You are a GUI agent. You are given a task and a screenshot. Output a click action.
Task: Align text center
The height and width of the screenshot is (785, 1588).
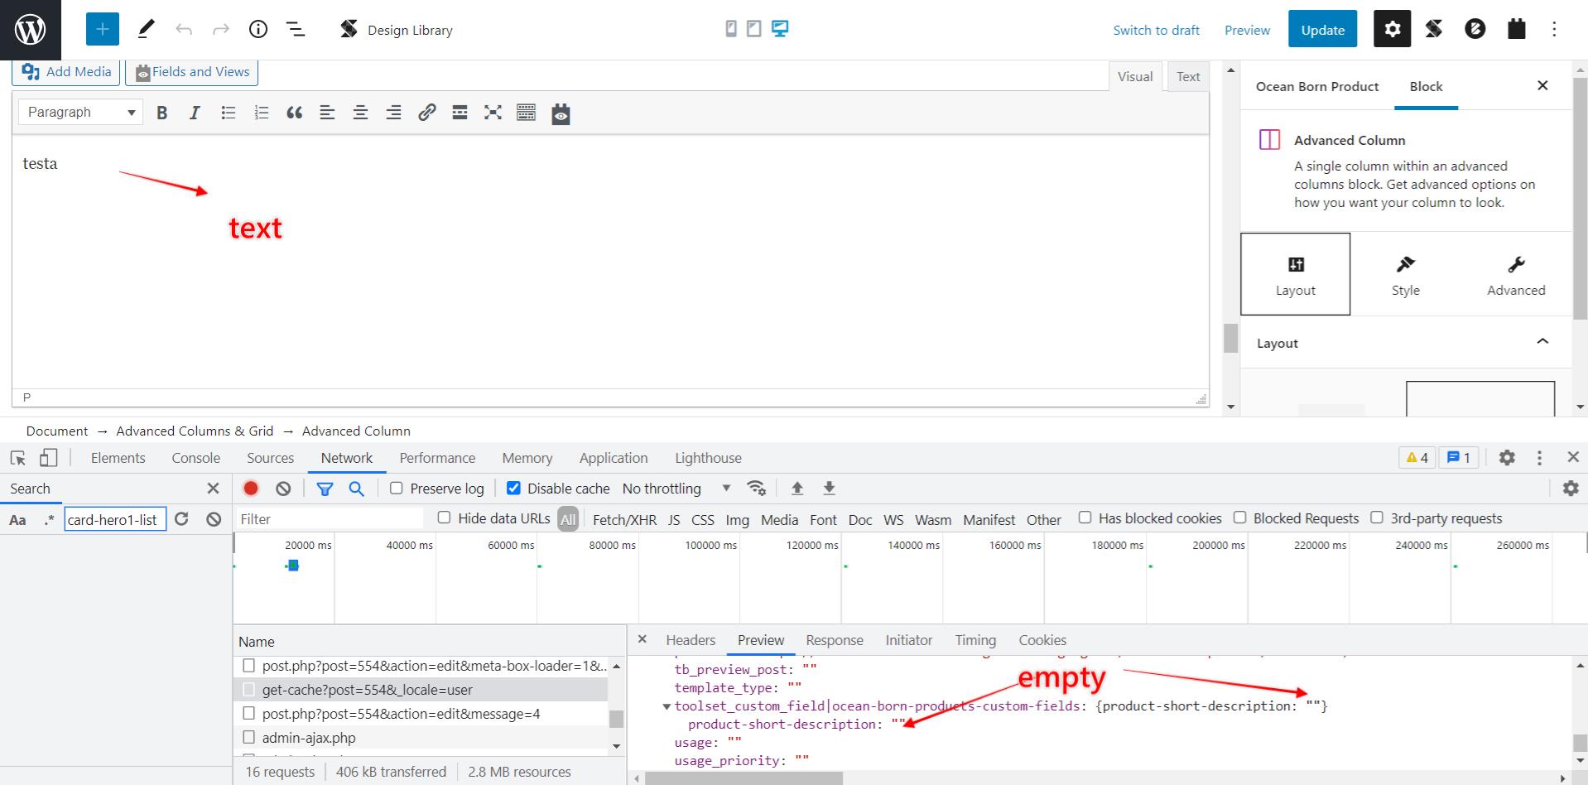[x=360, y=113]
